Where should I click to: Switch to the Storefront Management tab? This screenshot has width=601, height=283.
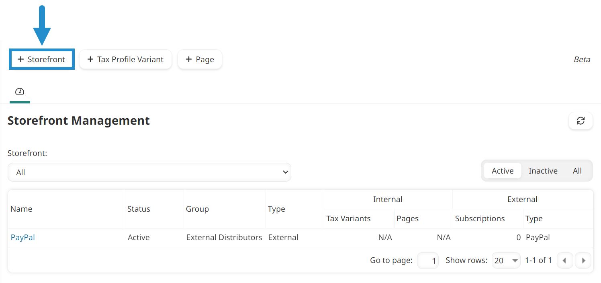(x=20, y=91)
